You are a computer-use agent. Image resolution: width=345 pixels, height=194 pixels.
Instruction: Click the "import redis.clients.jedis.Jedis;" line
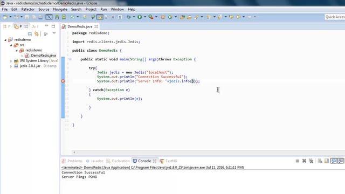[x=106, y=42]
